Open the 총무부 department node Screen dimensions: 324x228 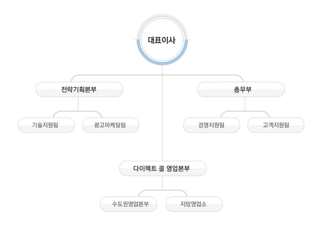(x=241, y=89)
